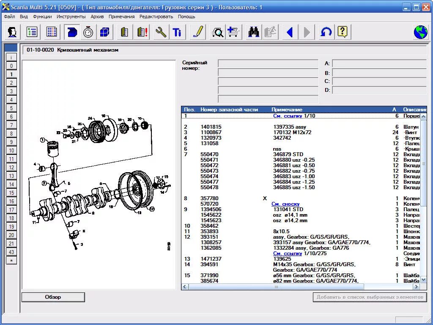
Task: Click Добавить в список выбранных элементов button
Action: coord(370,297)
